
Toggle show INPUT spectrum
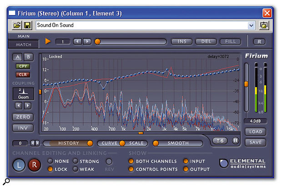[x=194, y=161]
